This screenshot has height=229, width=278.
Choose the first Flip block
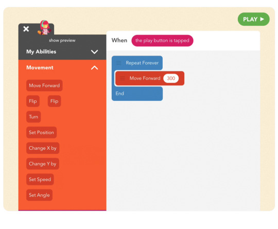click(x=33, y=101)
